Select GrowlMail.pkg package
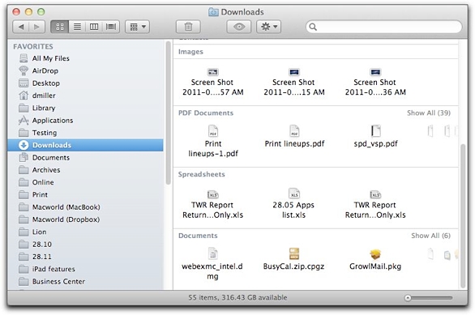Viewport: 475px width, 315px height. pos(375,259)
